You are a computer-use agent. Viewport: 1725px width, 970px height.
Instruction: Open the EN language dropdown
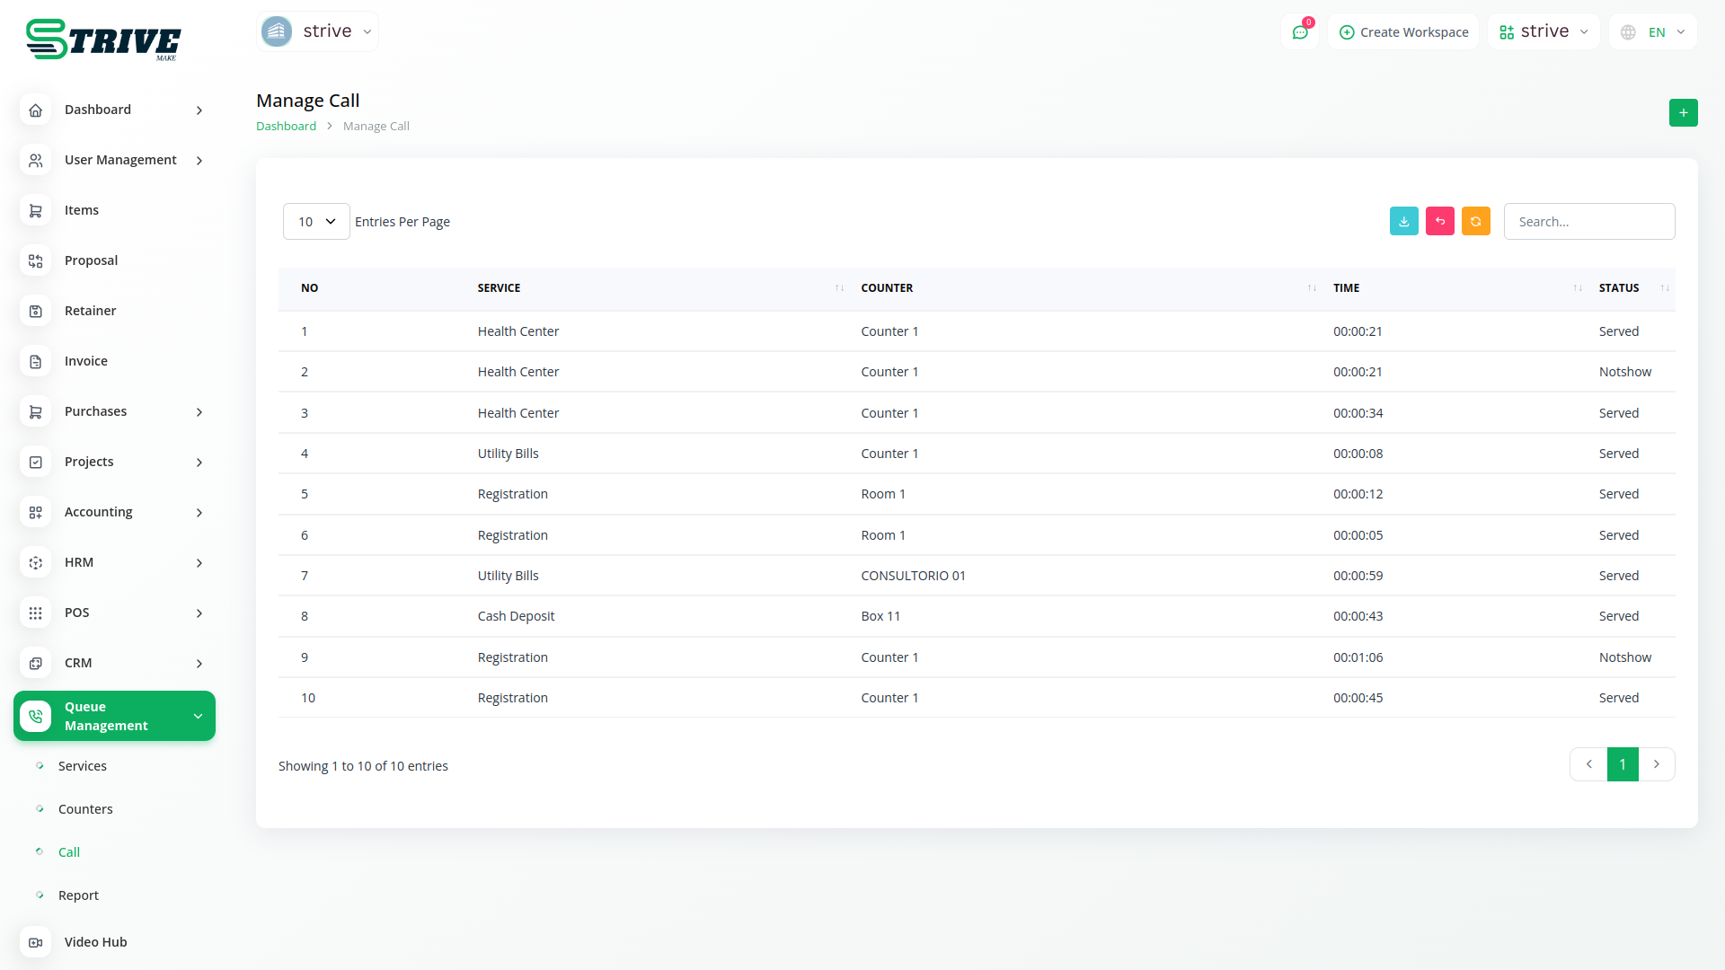tap(1654, 32)
